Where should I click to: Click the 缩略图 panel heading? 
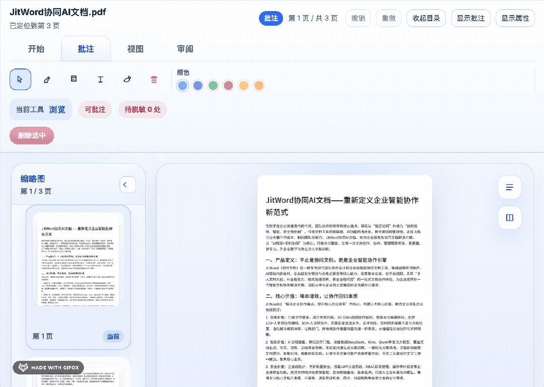(33, 179)
